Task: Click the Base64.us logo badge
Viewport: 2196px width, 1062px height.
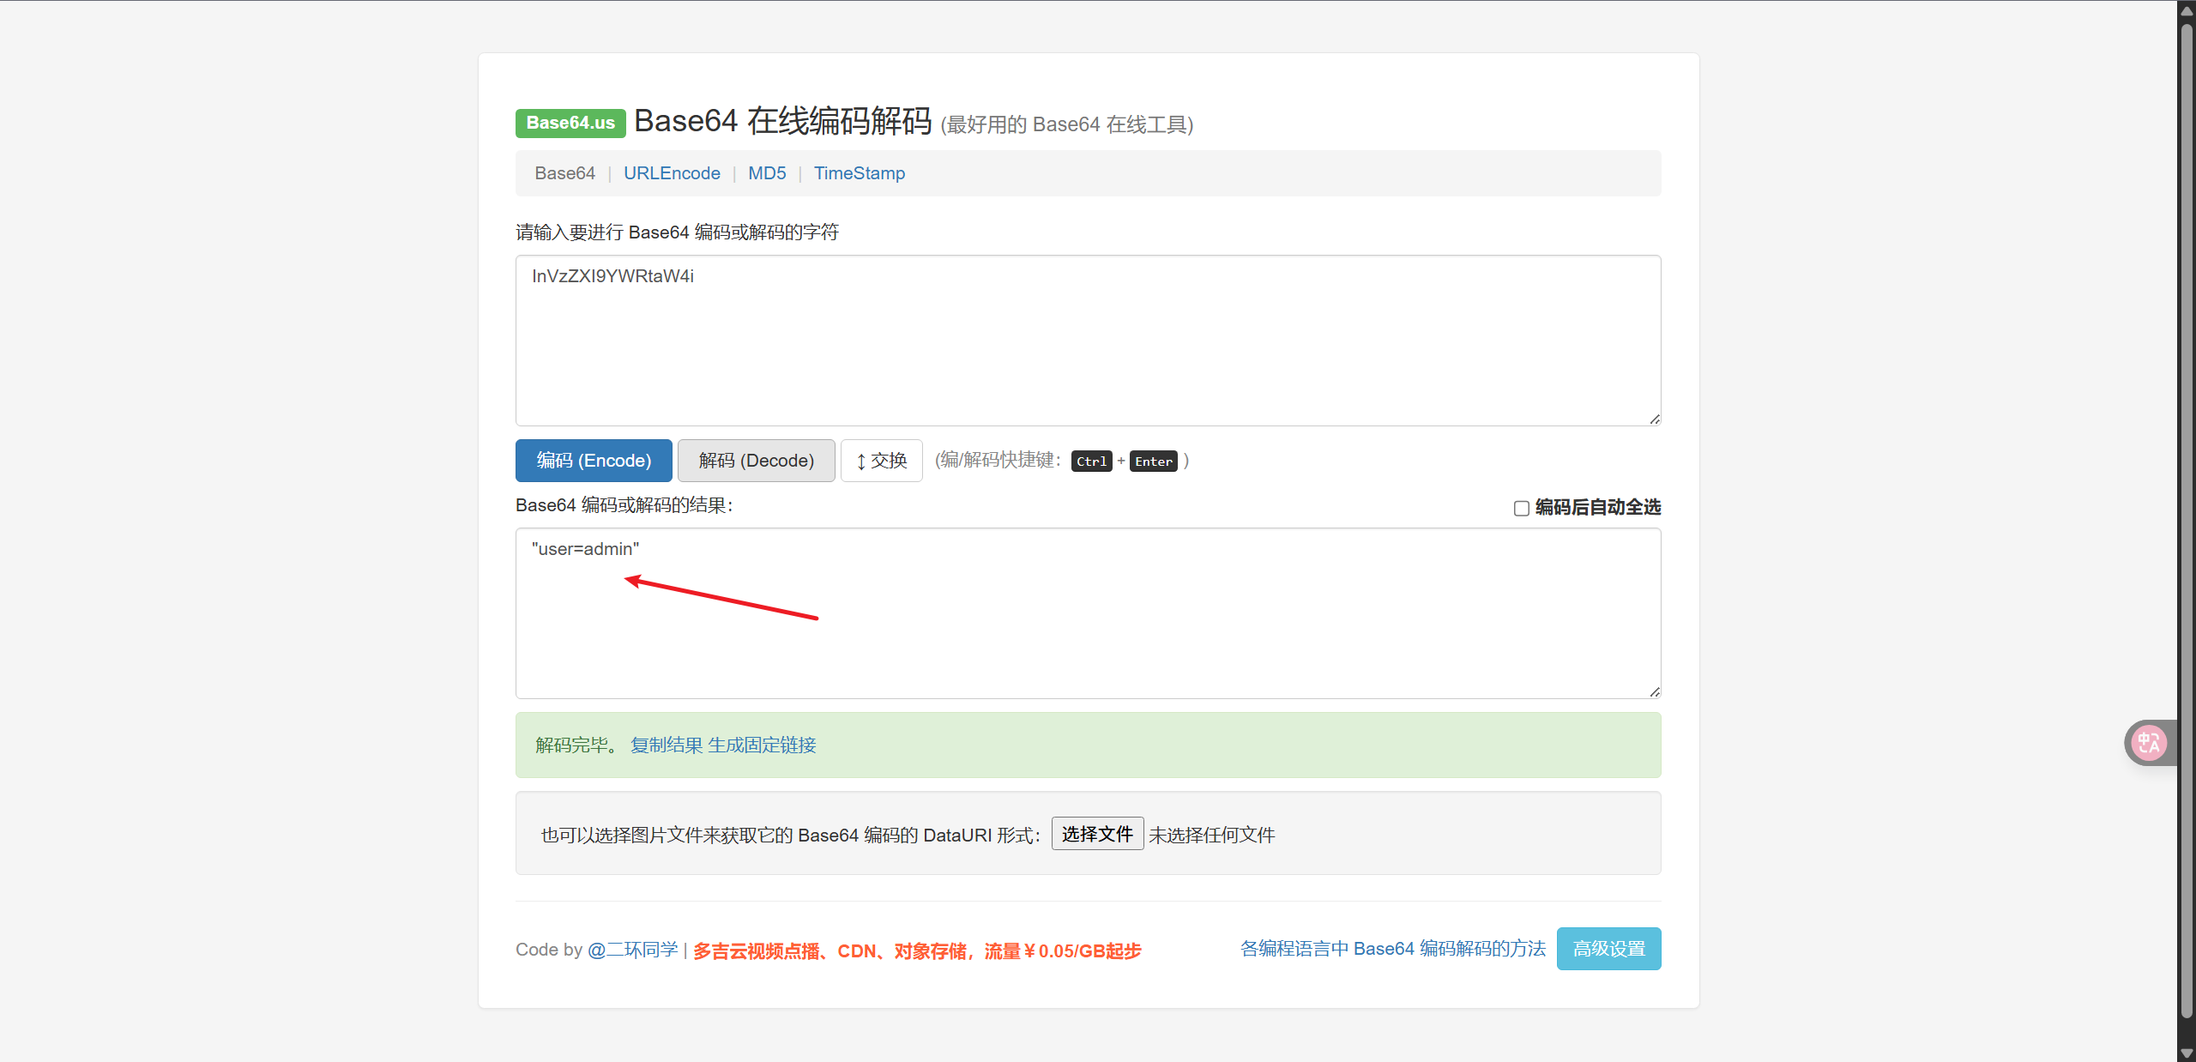Action: click(570, 122)
